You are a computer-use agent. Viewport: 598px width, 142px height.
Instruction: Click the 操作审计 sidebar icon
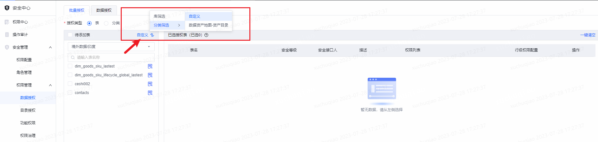pos(7,35)
